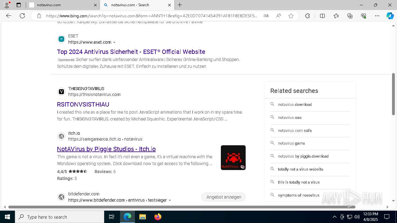Image resolution: width=397 pixels, height=223 pixels.
Task: Open the Windows Start menu
Action: pos(7,217)
